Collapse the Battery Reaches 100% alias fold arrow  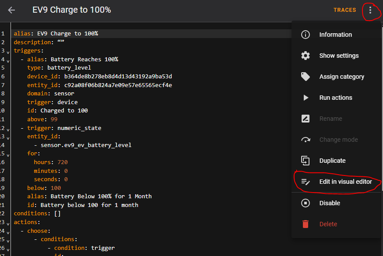click(x=8, y=61)
